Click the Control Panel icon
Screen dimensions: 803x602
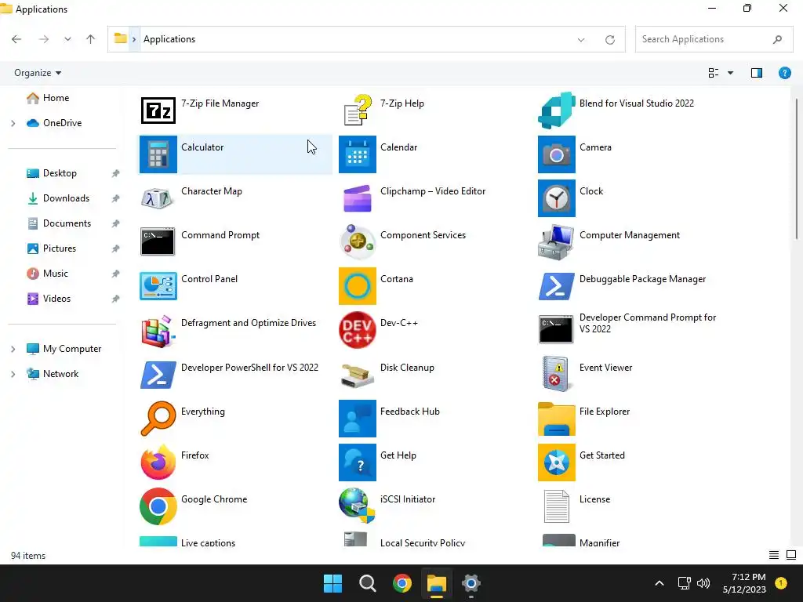pos(158,286)
